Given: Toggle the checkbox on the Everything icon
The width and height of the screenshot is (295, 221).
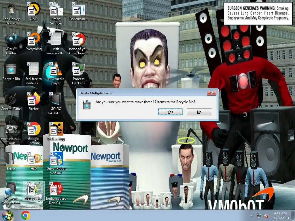Looking at the screenshot, I should pyautogui.click(x=29, y=34).
